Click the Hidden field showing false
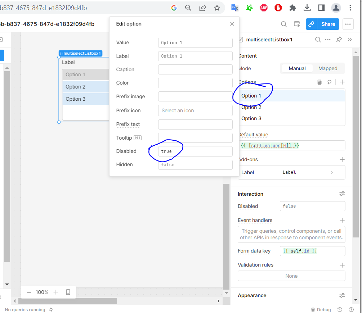This screenshot has width=362, height=313. pos(195,165)
